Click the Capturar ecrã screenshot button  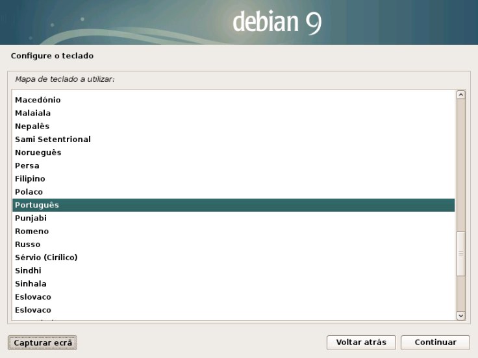(x=42, y=342)
